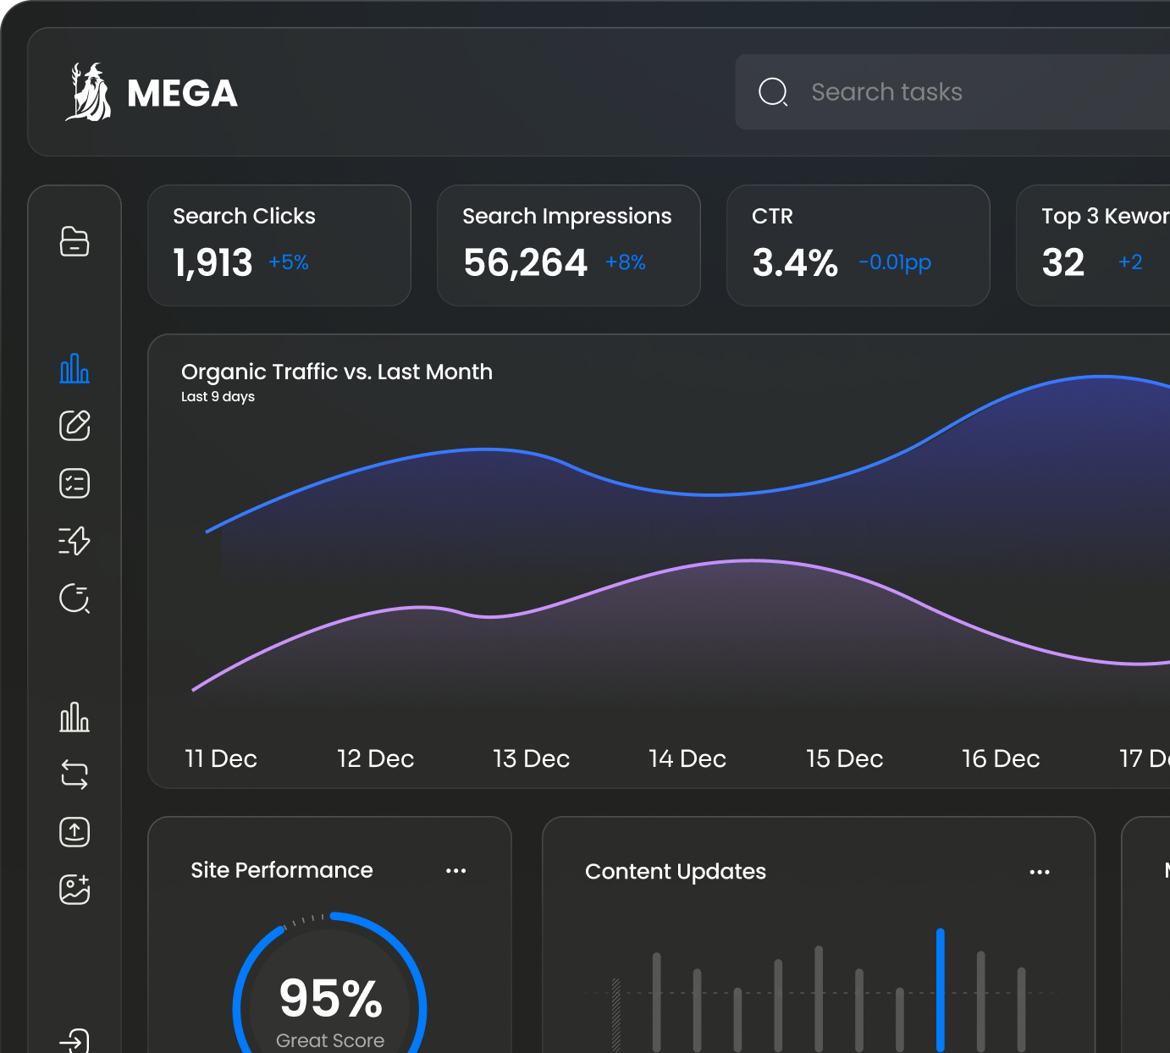Open the blue bar chart analytics icon

pos(75,368)
